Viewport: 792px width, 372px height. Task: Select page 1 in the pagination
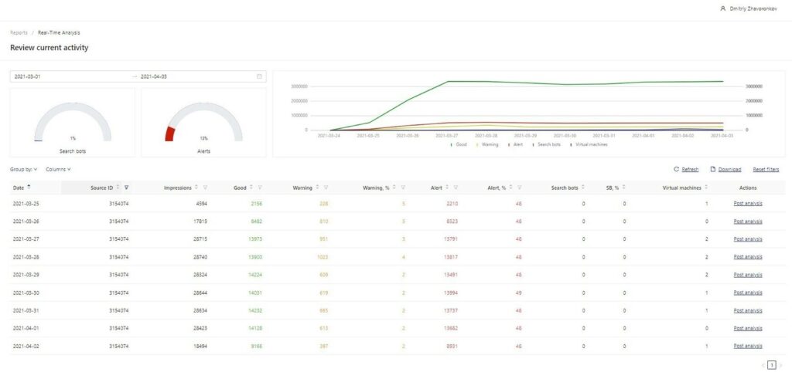pyautogui.click(x=771, y=364)
